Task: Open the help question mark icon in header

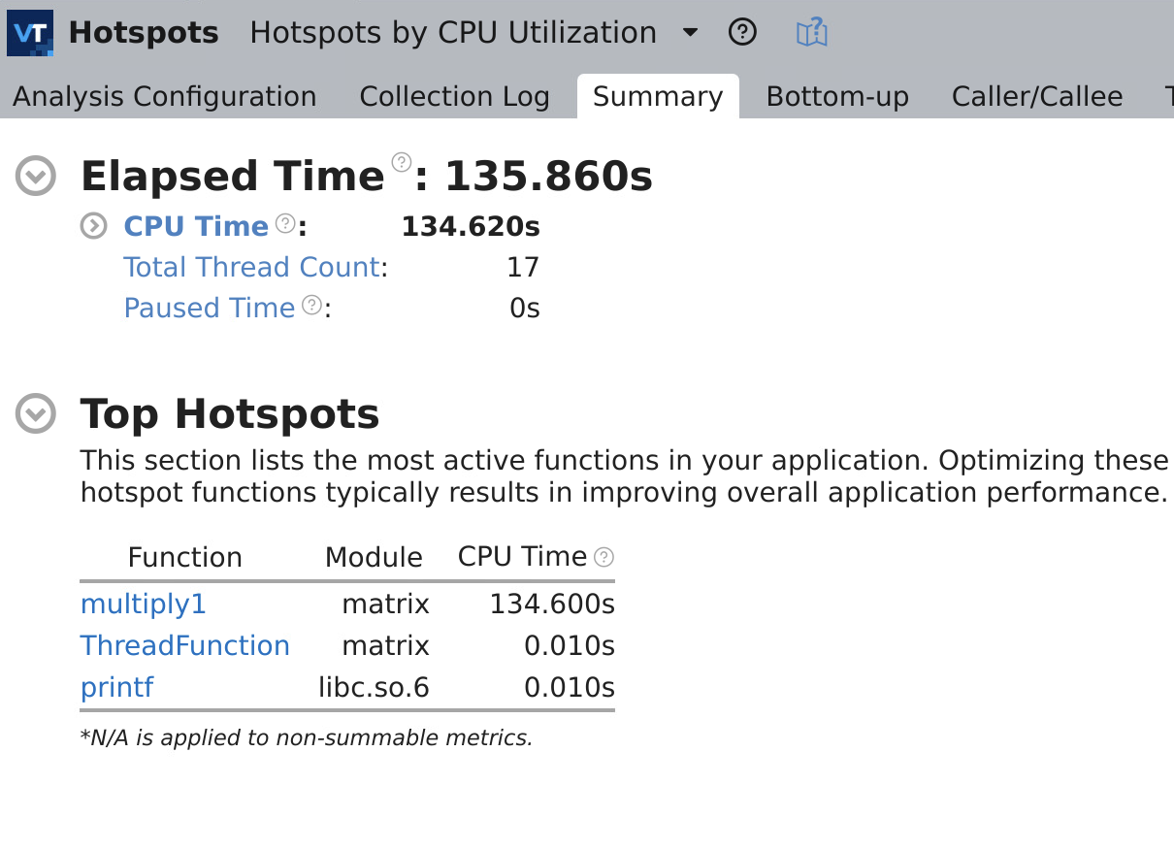Action: click(742, 33)
